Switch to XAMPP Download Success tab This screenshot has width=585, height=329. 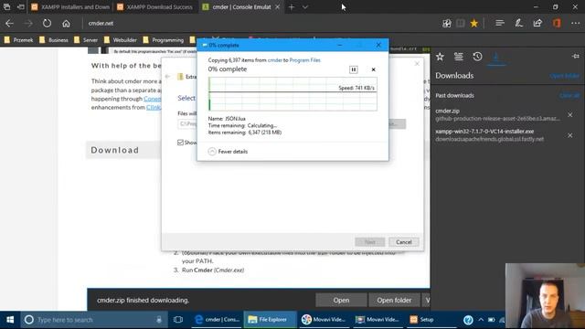[x=156, y=6]
